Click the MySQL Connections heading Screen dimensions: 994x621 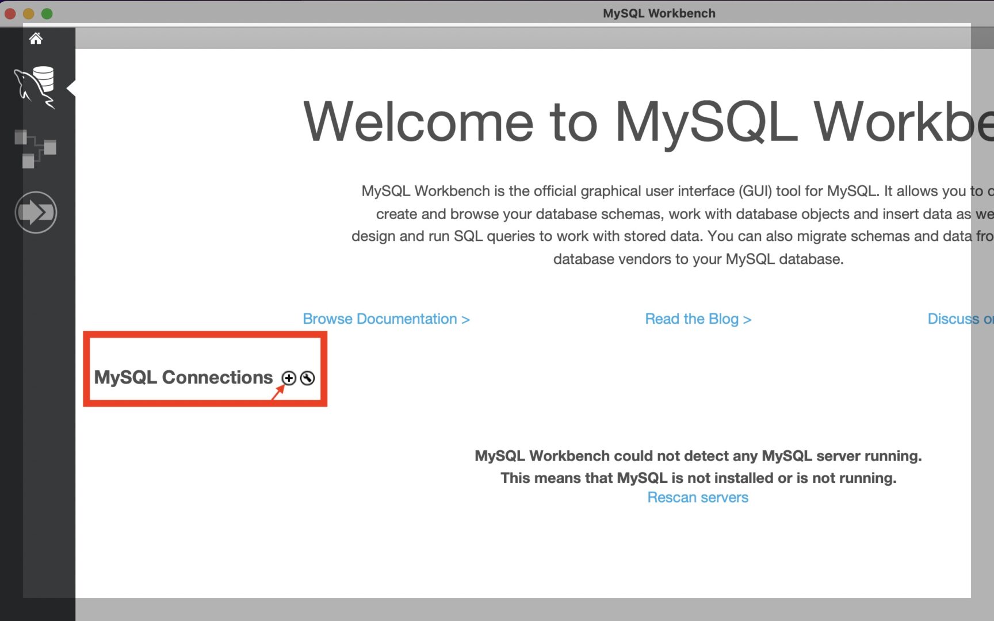183,378
